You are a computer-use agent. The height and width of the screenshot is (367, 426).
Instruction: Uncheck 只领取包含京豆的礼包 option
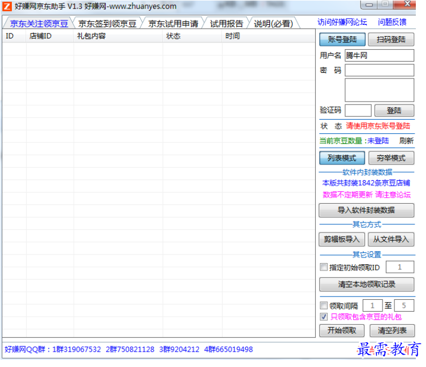coord(323,317)
